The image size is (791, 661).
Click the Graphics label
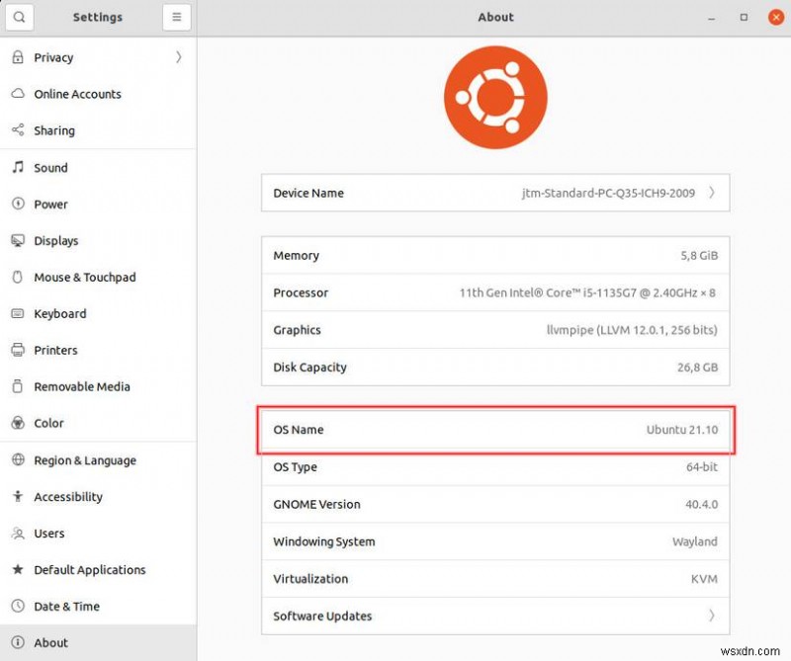click(298, 330)
